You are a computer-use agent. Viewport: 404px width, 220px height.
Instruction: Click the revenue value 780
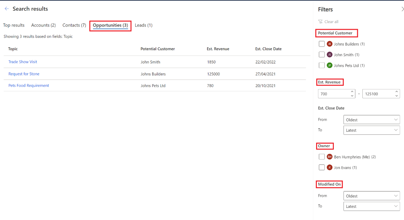[210, 86]
